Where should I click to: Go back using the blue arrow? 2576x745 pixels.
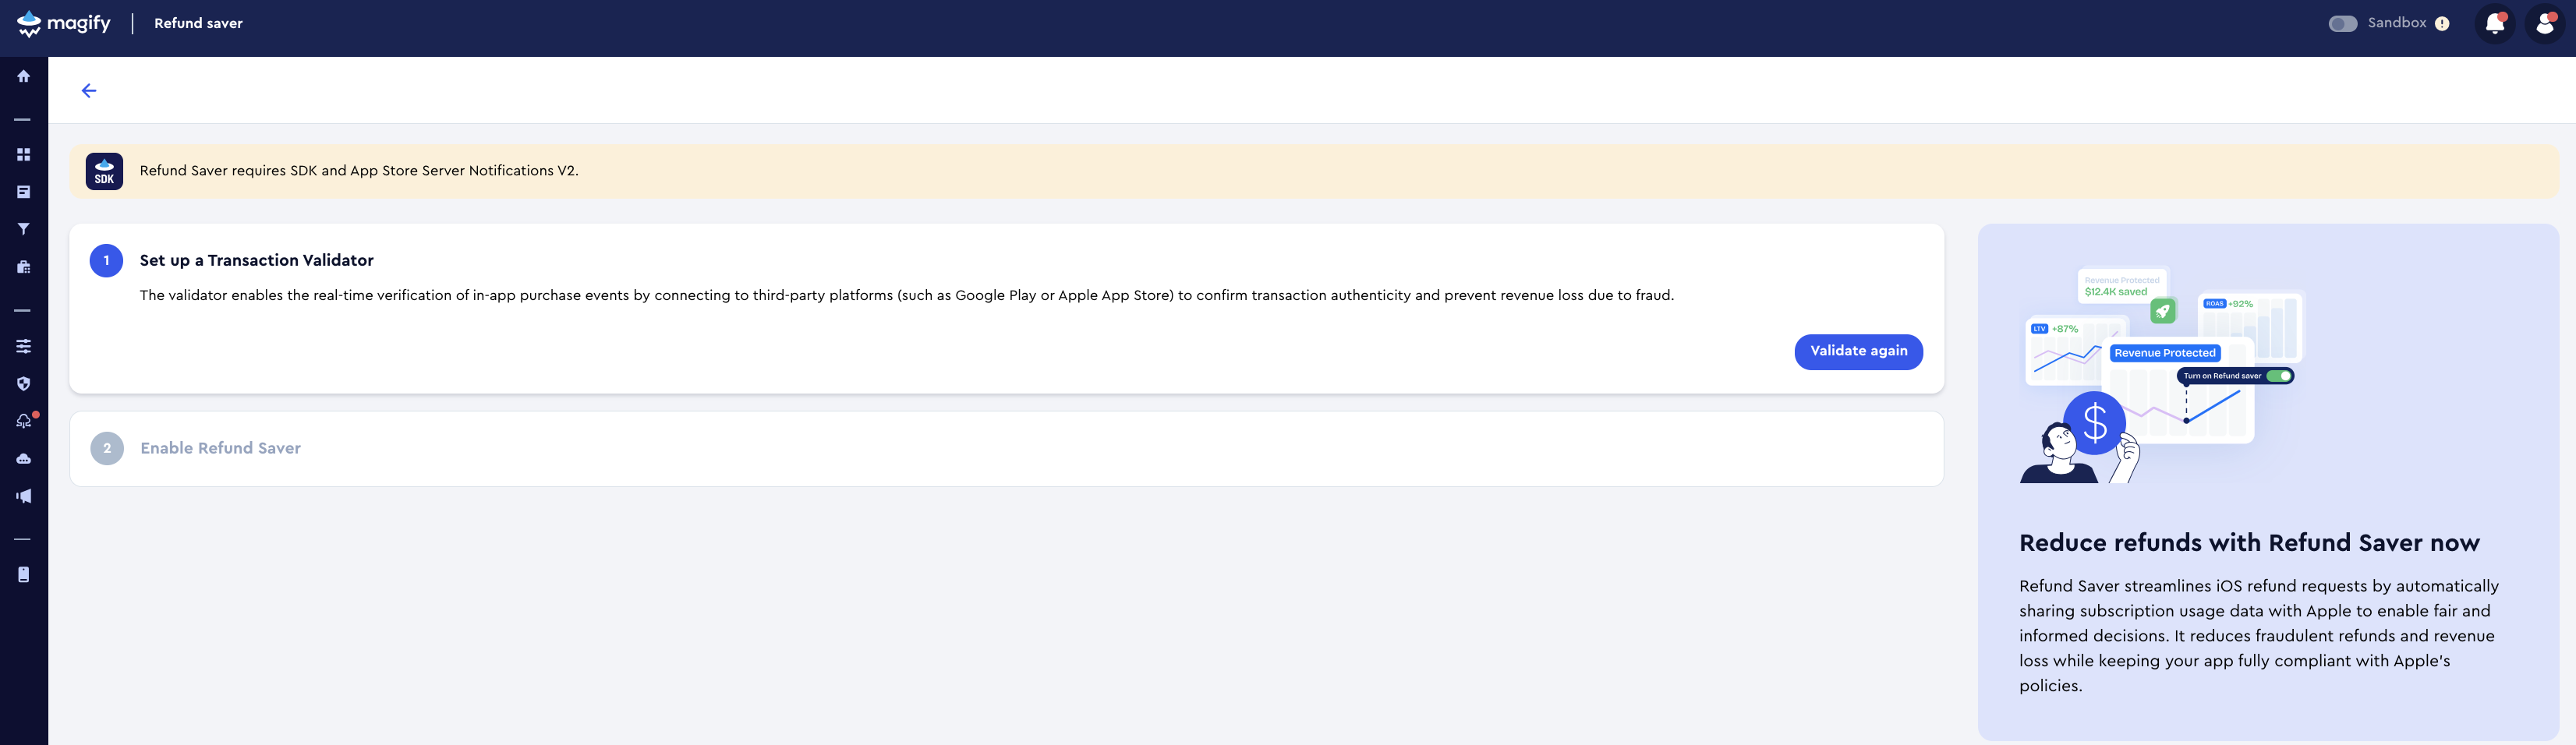tap(89, 91)
